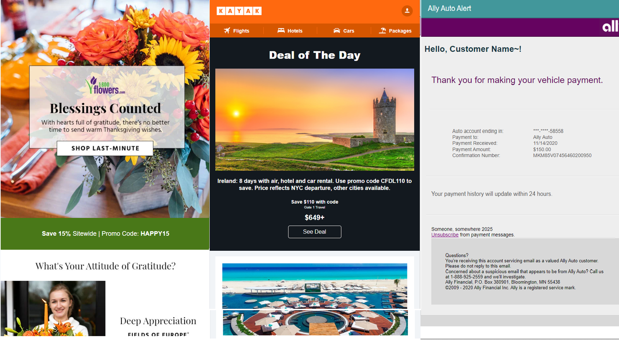Click the KAYAK logo
Image resolution: width=619 pixels, height=340 pixels.
(x=239, y=11)
